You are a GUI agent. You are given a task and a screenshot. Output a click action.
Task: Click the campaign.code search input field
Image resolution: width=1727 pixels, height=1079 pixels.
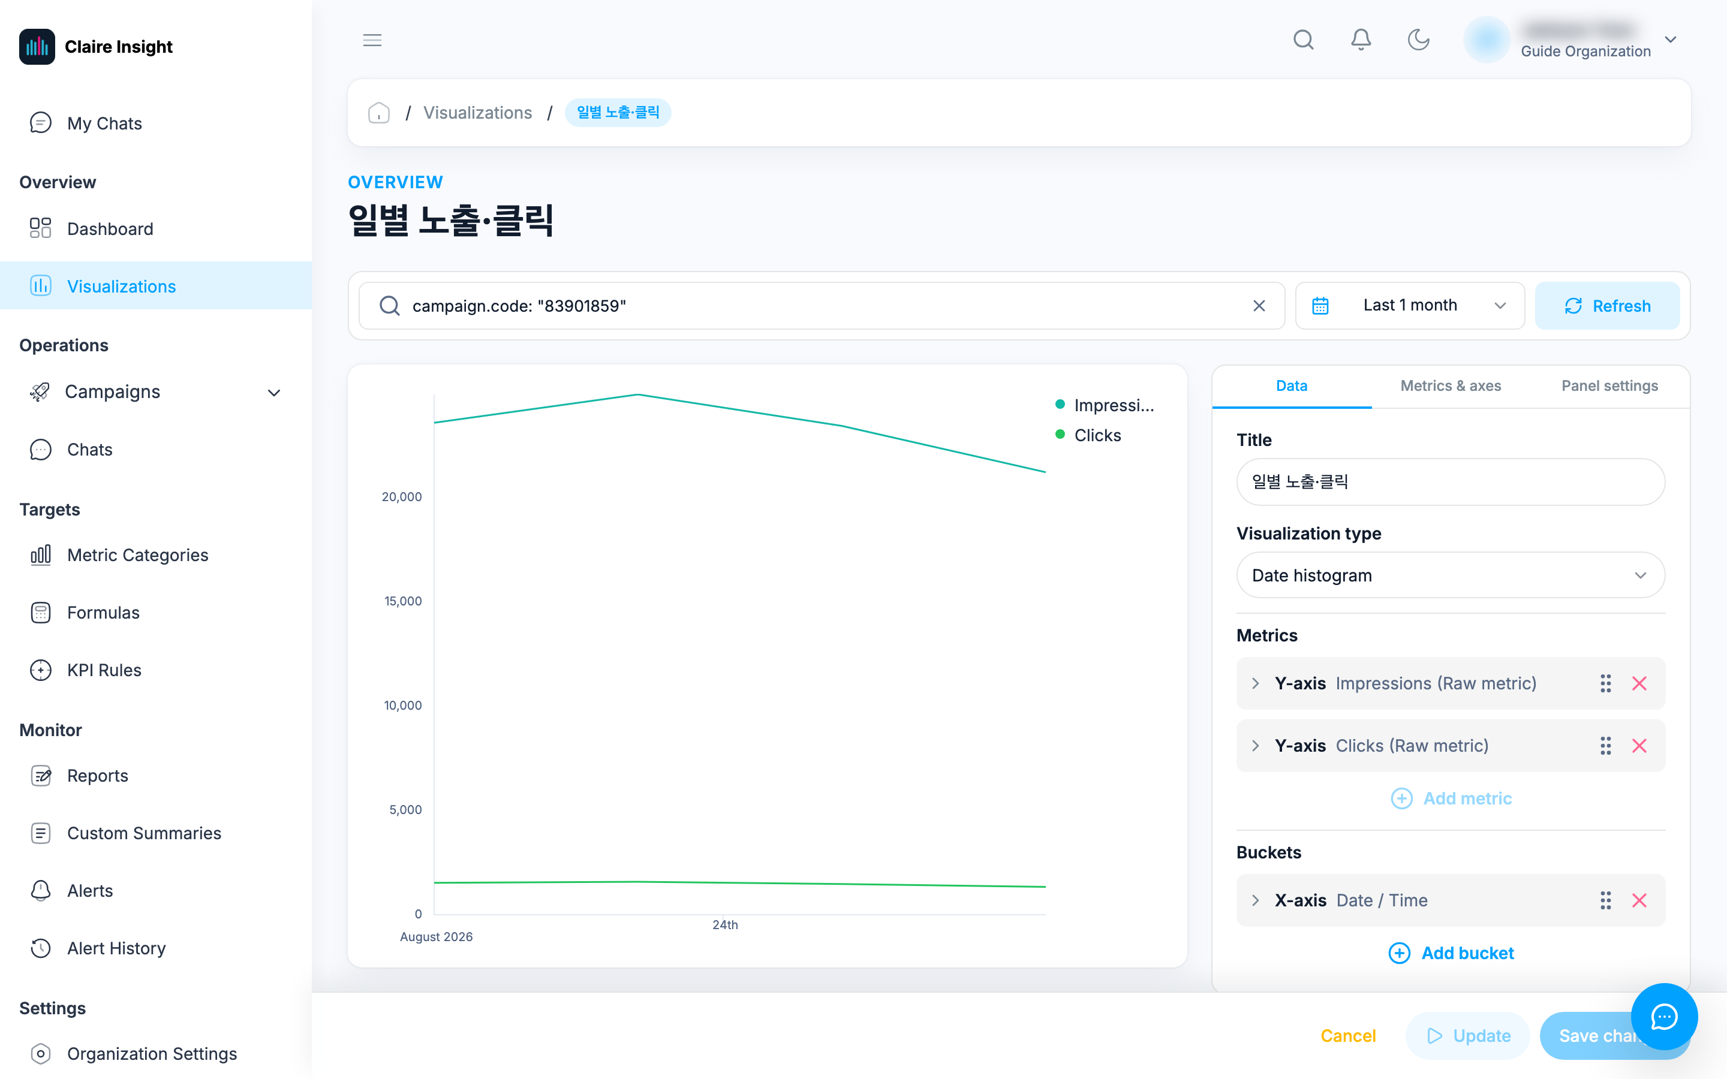pos(822,306)
